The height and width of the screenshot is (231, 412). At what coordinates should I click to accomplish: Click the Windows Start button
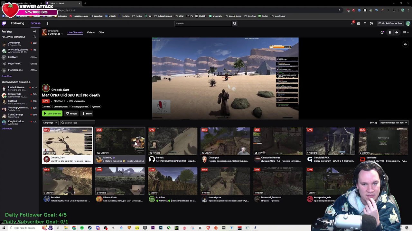coord(4,228)
